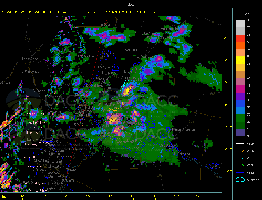
Task: Click the 'C_Chilenos' place label
Action: [30, 71]
